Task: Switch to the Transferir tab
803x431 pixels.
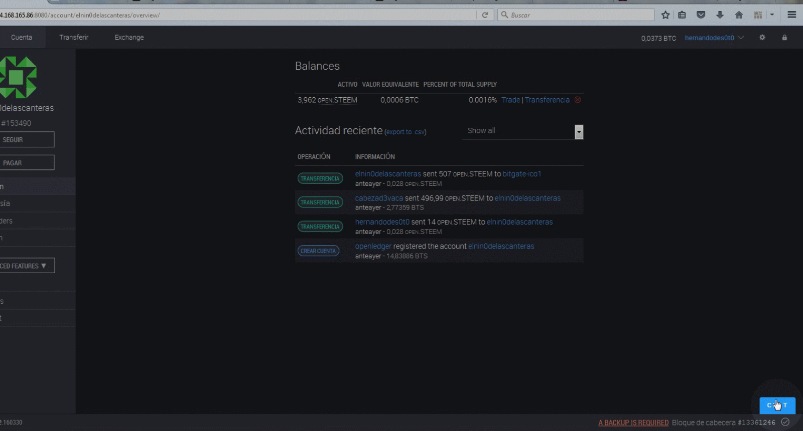Action: [74, 38]
